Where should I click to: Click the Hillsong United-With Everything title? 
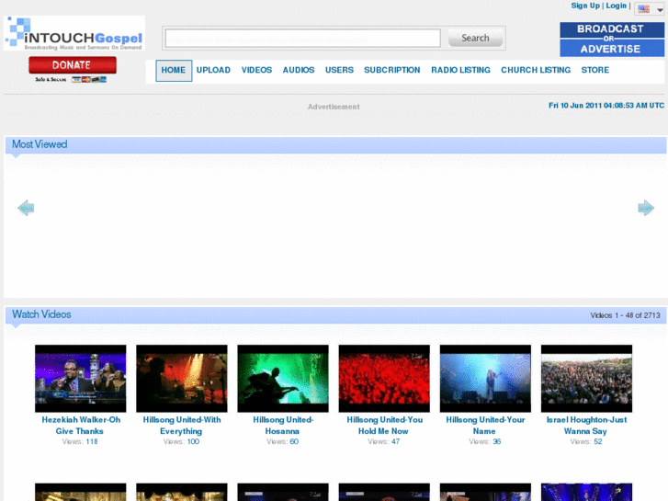pos(182,426)
